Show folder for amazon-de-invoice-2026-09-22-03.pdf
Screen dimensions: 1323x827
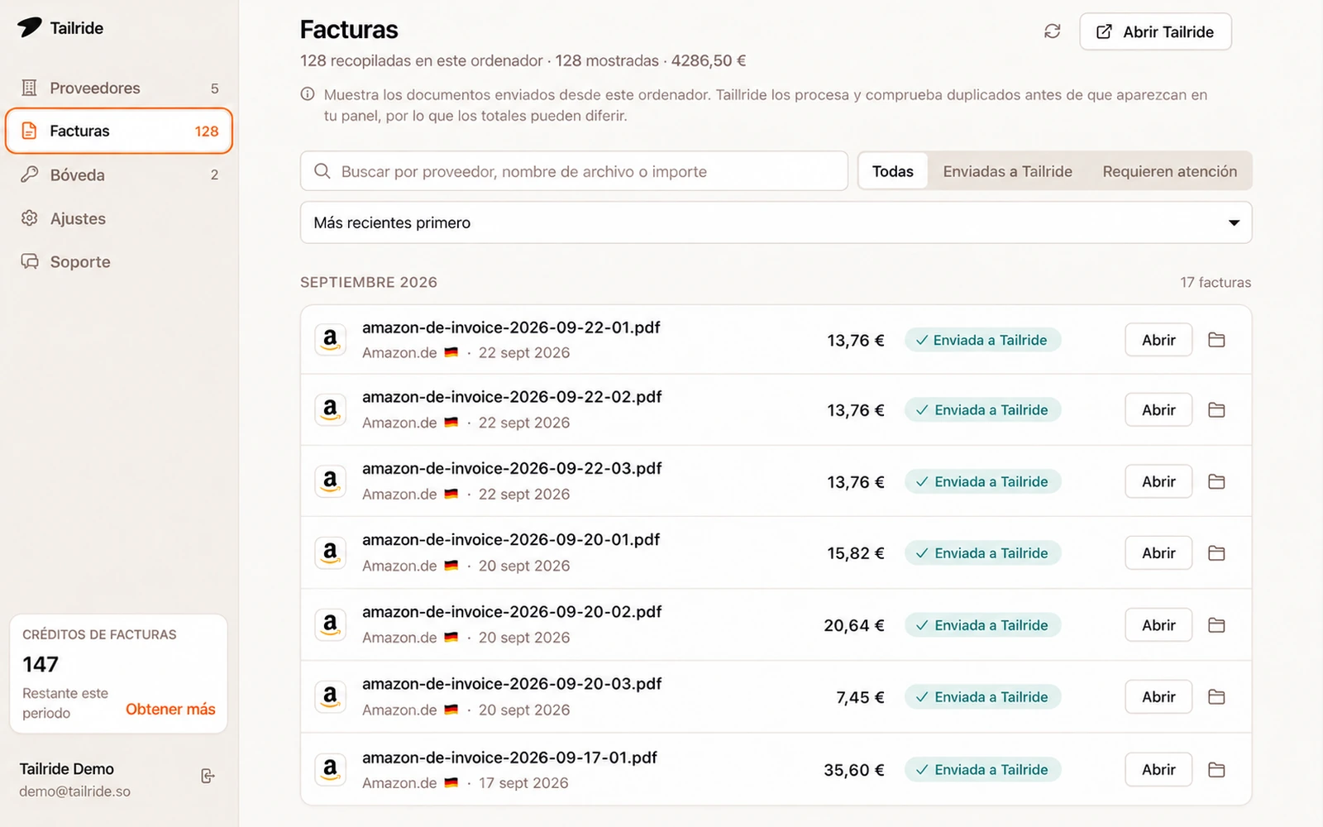(1216, 481)
